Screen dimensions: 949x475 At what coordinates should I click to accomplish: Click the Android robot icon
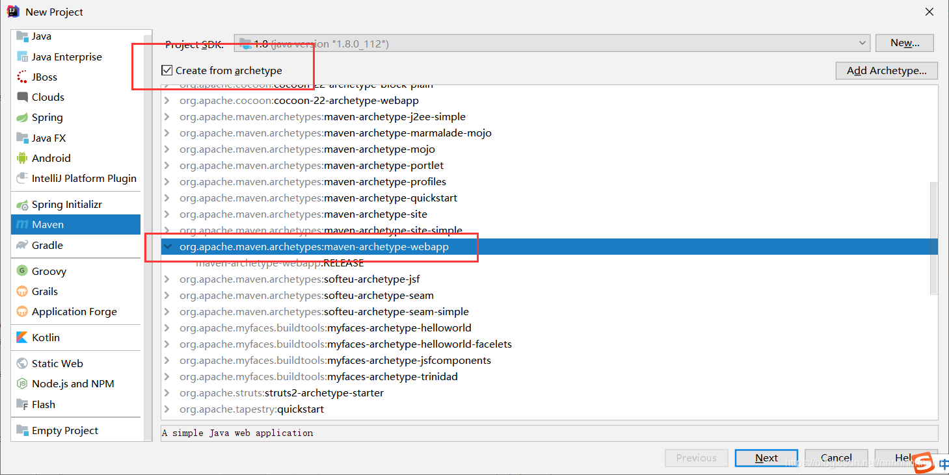(22, 158)
